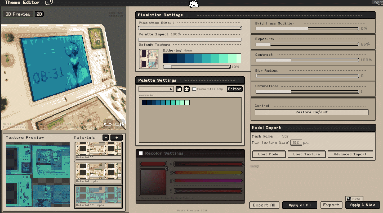The image size is (383, 213).
Task: Open the palette Editor button
Action: (x=234, y=89)
